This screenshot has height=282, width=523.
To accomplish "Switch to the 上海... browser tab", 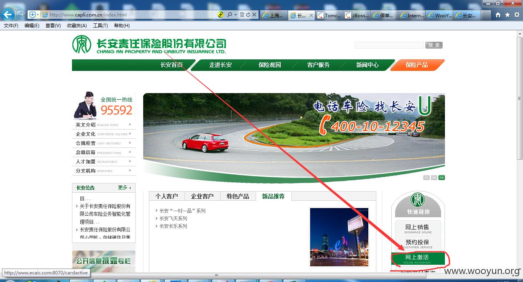I will pyautogui.click(x=273, y=16).
